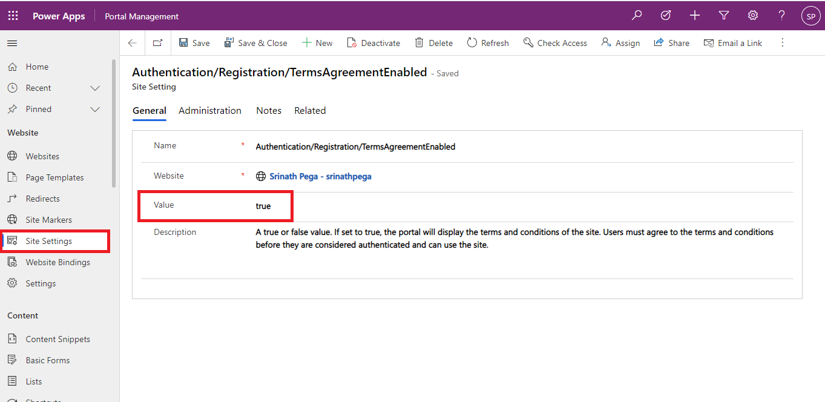
Task: Click the help question mark icon
Action: click(x=781, y=16)
